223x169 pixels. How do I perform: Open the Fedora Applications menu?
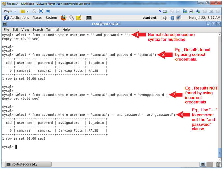tap(16, 18)
